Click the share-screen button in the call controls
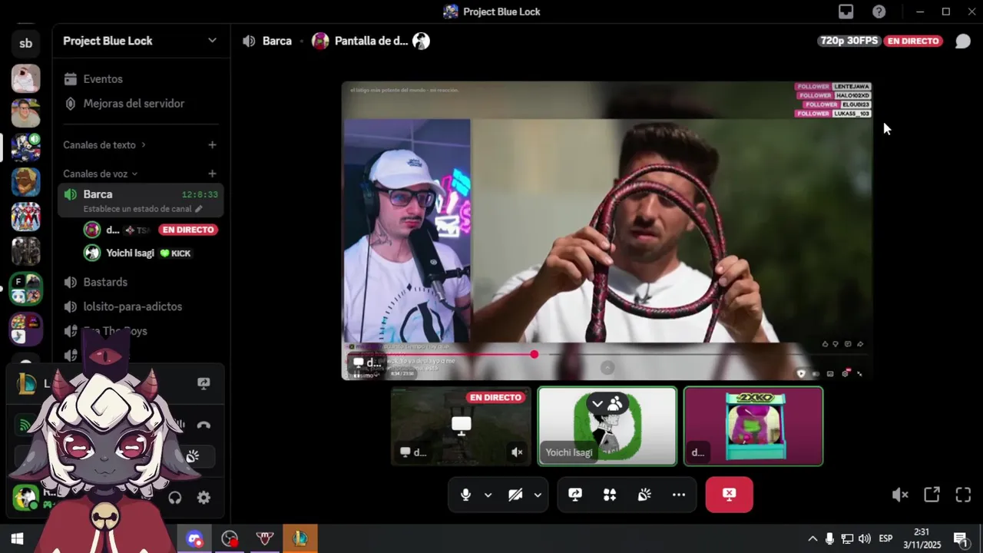 [575, 495]
